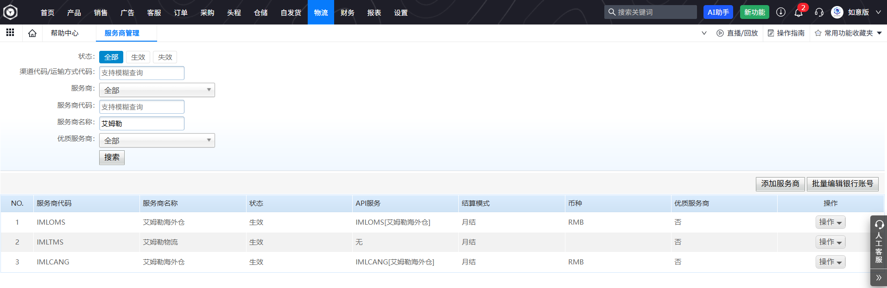Select the 生效 status filter
Screen dimensions: 887x288
click(x=138, y=57)
